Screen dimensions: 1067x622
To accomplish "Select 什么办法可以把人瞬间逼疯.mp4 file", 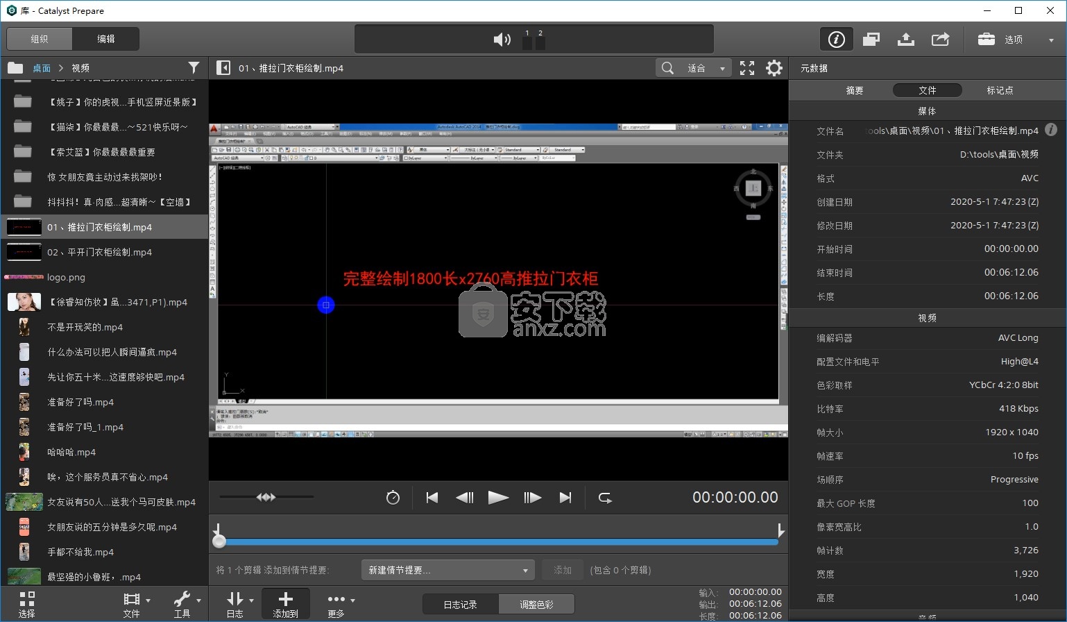I will click(104, 352).
